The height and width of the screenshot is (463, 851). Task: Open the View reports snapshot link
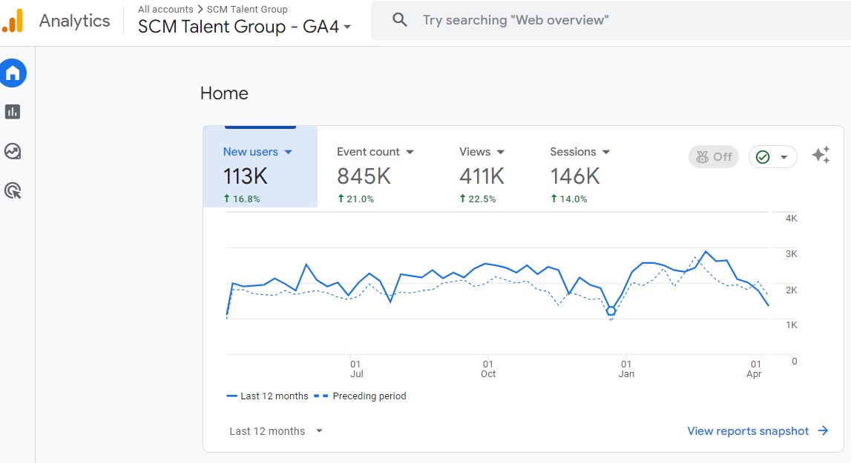point(758,431)
